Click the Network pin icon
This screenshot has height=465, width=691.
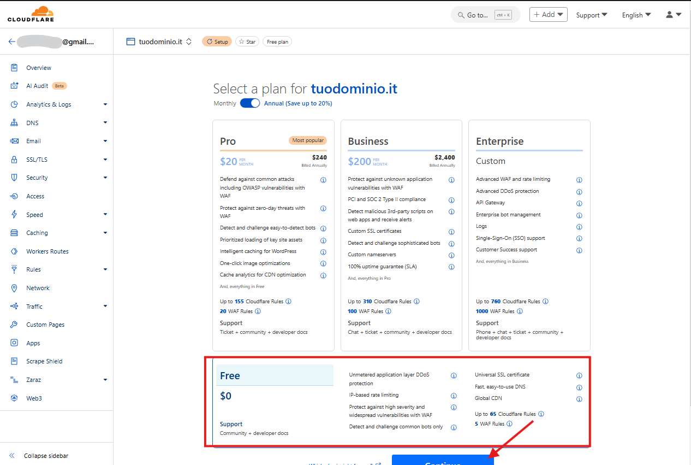(15, 288)
